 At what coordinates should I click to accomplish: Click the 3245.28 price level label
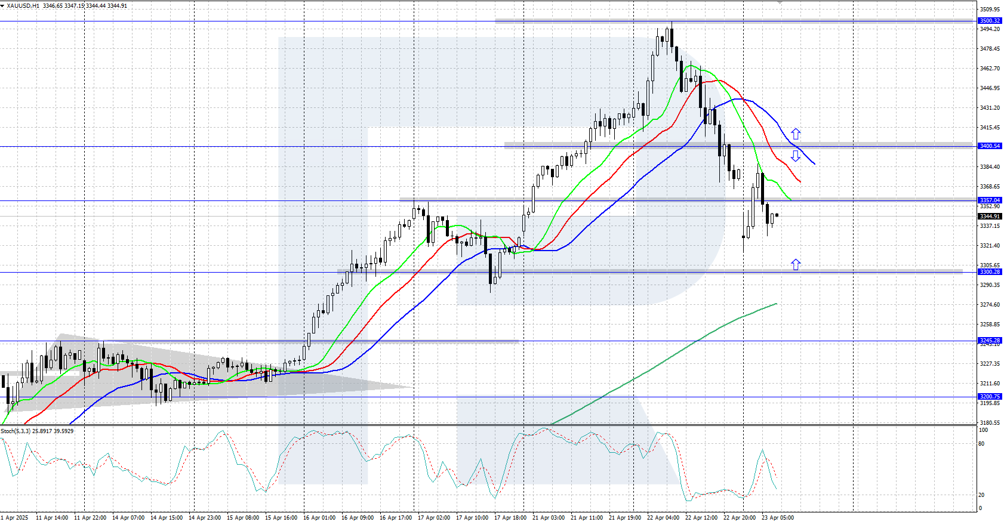pos(990,341)
